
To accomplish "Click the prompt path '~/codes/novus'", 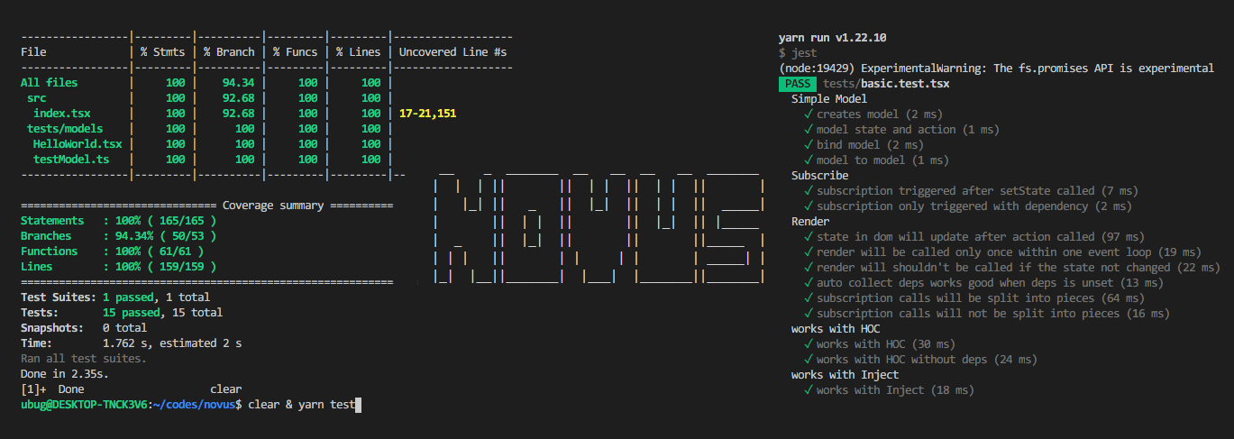I will click(x=196, y=406).
